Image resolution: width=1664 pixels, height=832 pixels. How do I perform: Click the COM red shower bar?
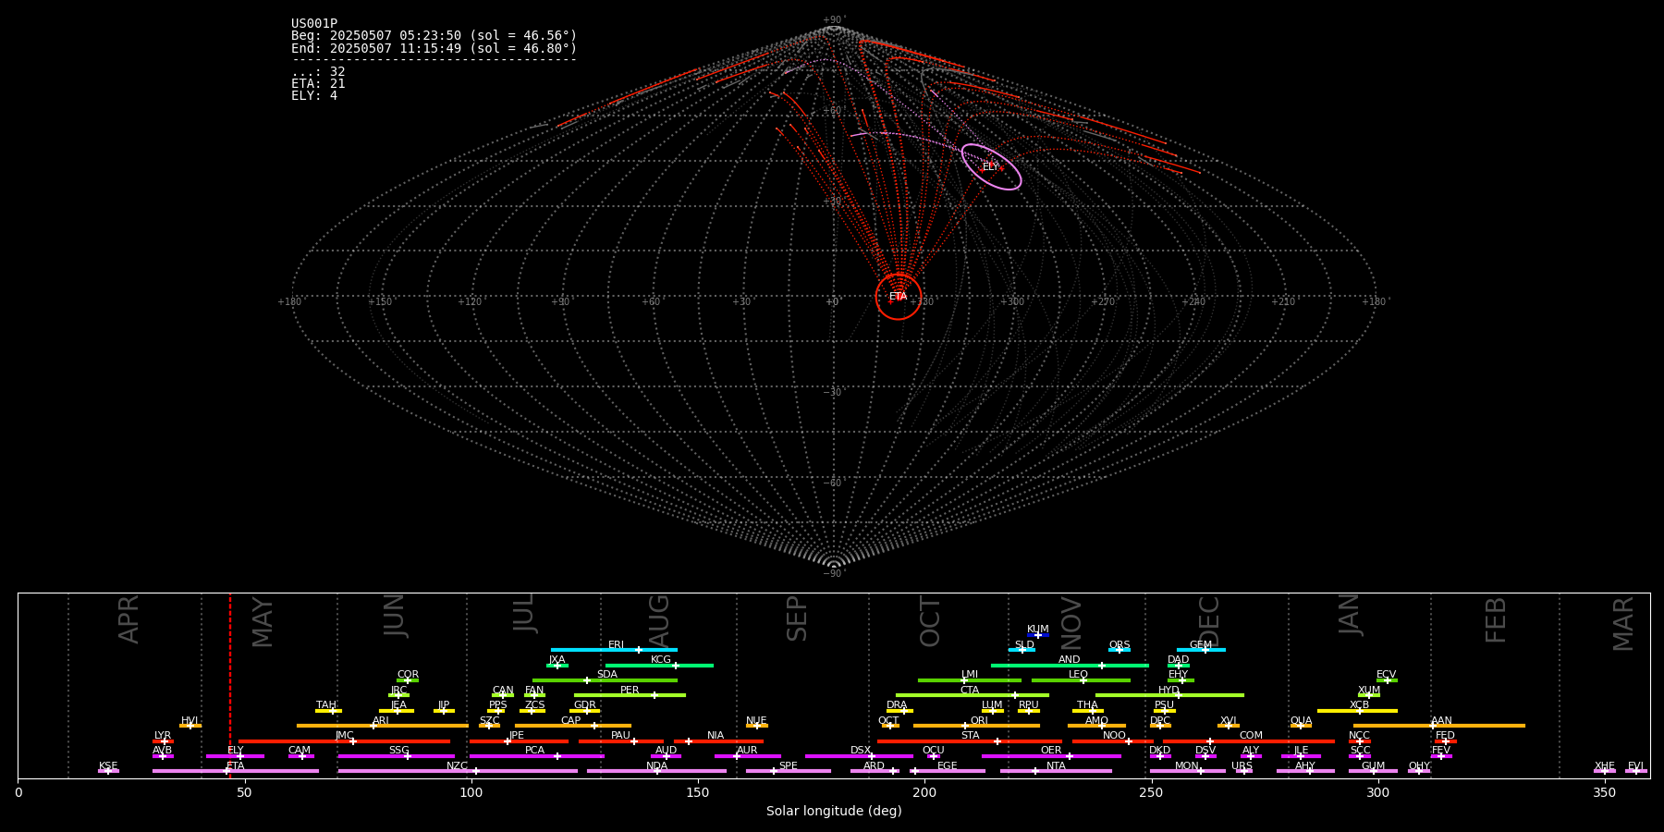(1250, 740)
